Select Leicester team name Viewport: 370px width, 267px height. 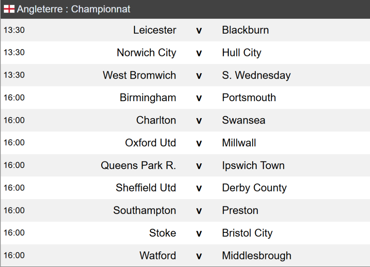tap(155, 30)
